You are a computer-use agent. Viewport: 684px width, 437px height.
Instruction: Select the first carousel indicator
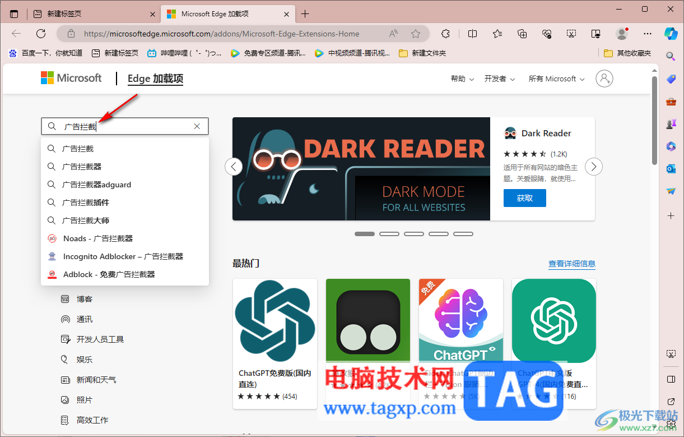(365, 234)
